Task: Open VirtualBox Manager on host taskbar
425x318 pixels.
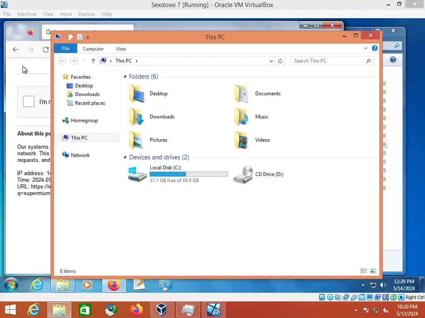Action: pyautogui.click(x=161, y=310)
